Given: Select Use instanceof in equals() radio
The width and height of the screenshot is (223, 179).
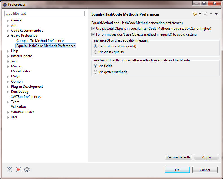Looking at the screenshot, I should [x=95, y=46].
